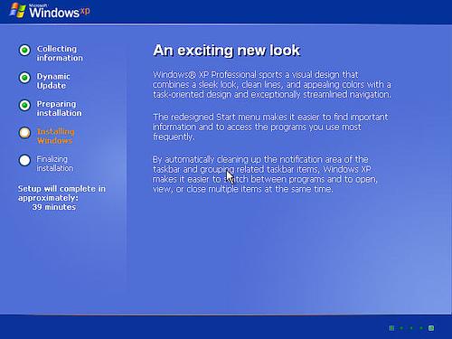452x339 pixels.
Task: Click the Windows flag logo icon
Action: 17,10
